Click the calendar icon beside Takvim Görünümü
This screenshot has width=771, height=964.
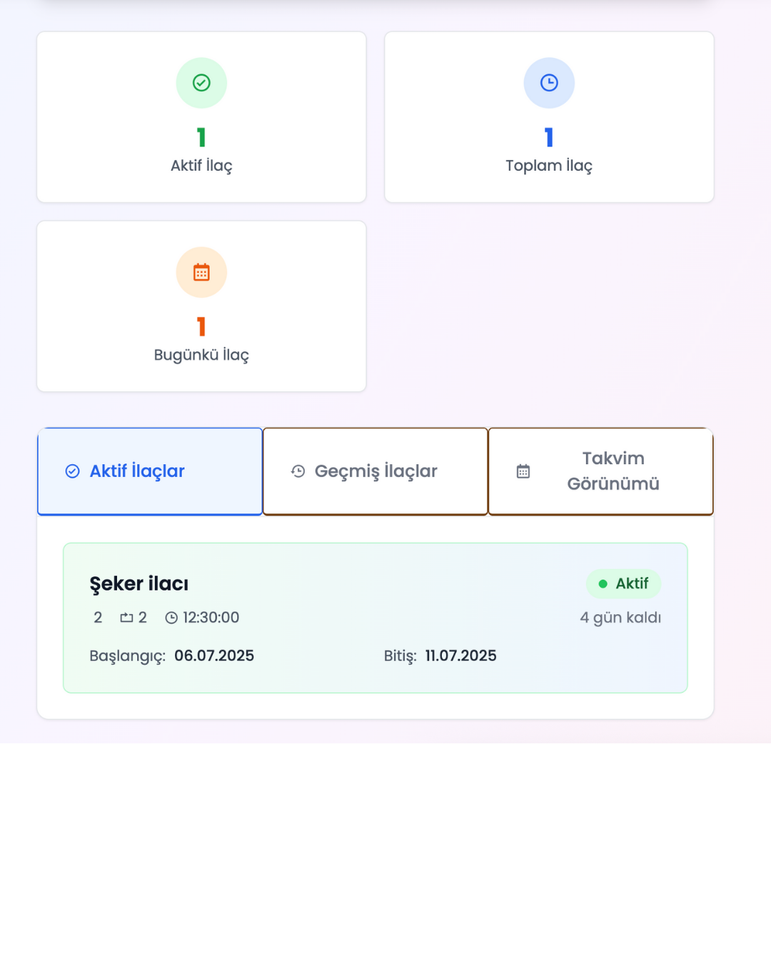click(x=523, y=471)
